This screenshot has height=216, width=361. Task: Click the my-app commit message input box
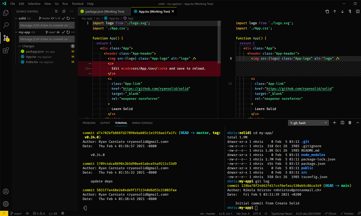pyautogui.click(x=47, y=39)
